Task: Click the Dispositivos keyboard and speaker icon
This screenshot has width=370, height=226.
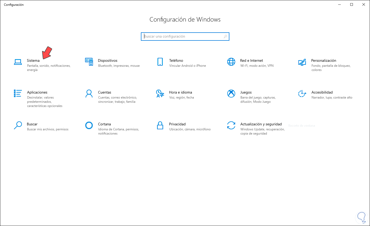Action: click(x=89, y=62)
